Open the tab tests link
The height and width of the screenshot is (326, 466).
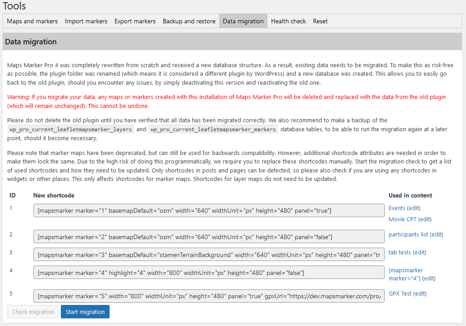[x=400, y=252]
